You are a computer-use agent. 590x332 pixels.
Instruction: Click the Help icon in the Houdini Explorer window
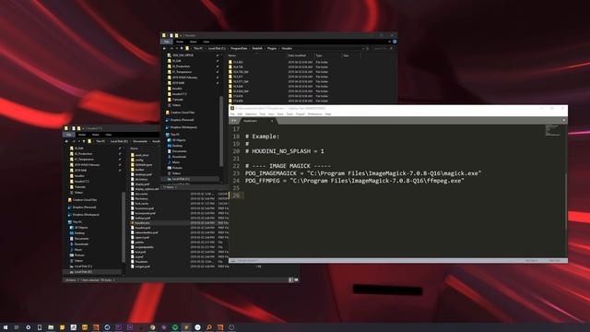[395, 41]
